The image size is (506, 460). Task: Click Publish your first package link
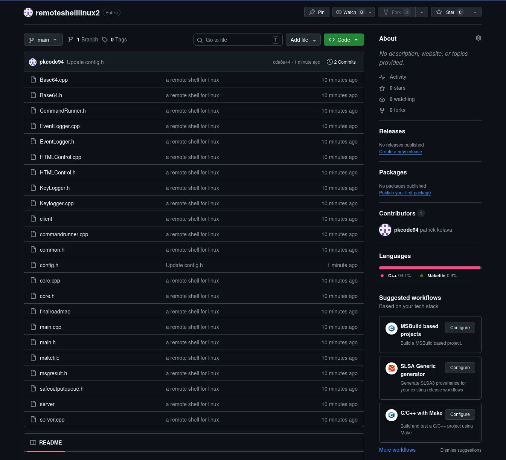click(x=405, y=193)
